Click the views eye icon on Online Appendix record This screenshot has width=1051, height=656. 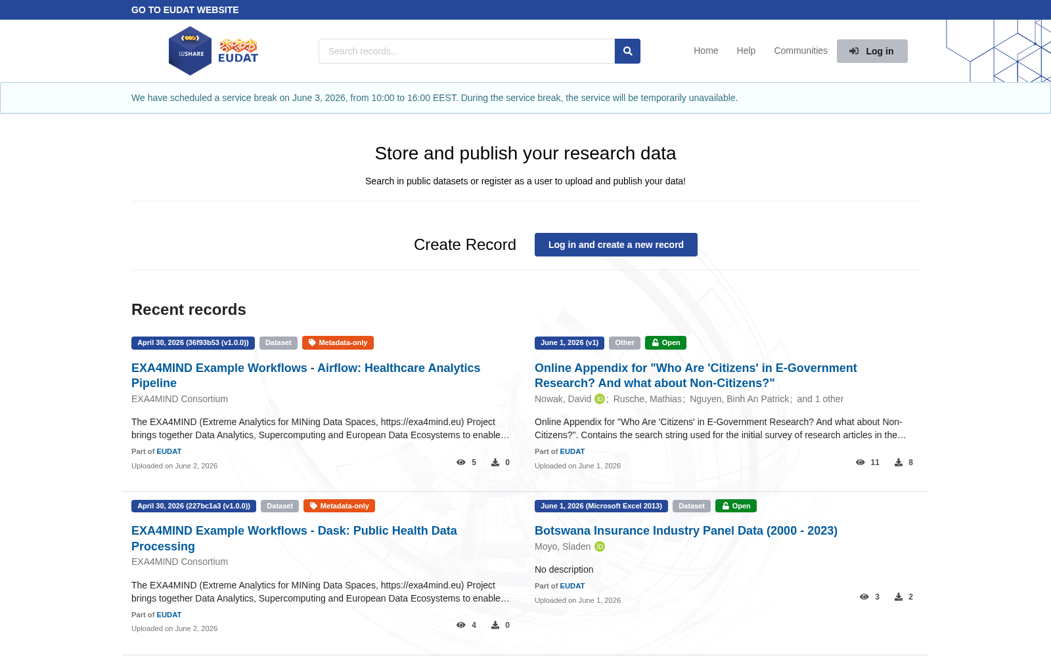[861, 462]
